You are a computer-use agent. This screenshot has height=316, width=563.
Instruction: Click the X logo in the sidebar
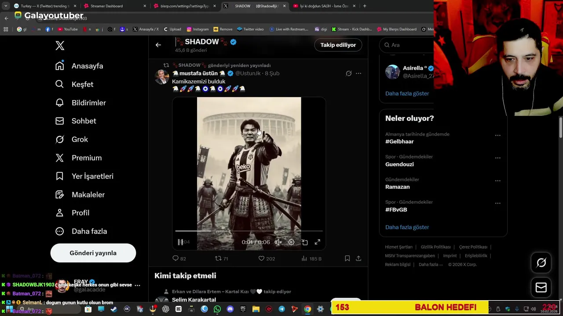click(60, 46)
